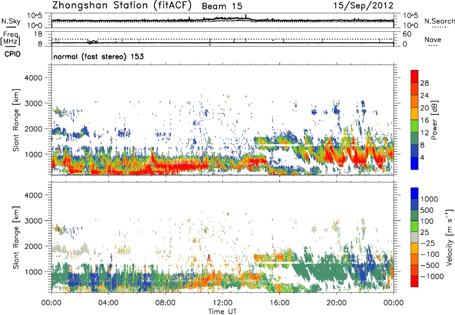Click '4000' on the velocity panel axis
Viewport: 455px width, 315px height.
coord(33,195)
